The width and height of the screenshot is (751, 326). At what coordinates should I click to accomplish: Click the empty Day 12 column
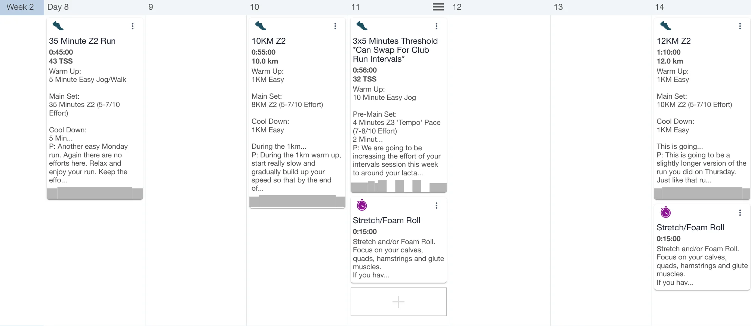pos(499,150)
